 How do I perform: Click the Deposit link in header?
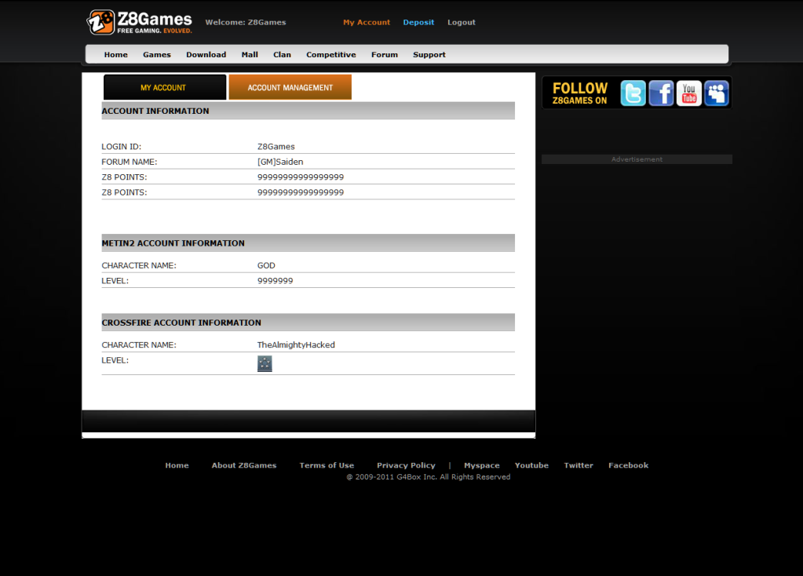click(x=418, y=23)
